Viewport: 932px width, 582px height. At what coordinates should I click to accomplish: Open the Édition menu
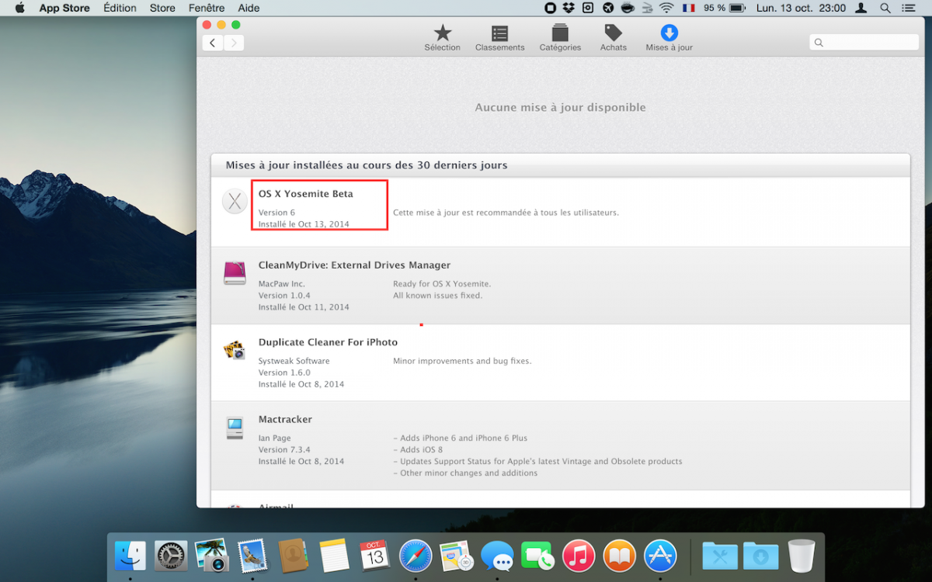click(x=120, y=8)
